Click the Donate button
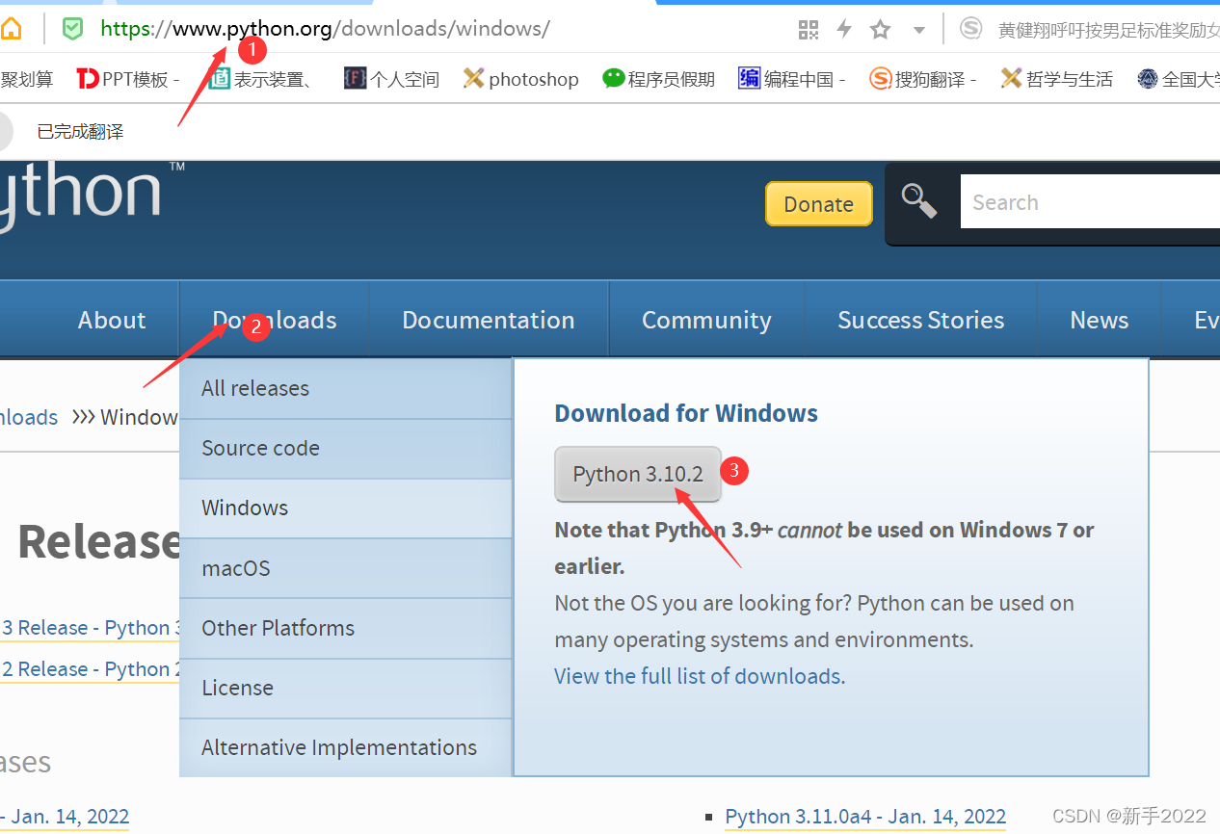 tap(818, 204)
